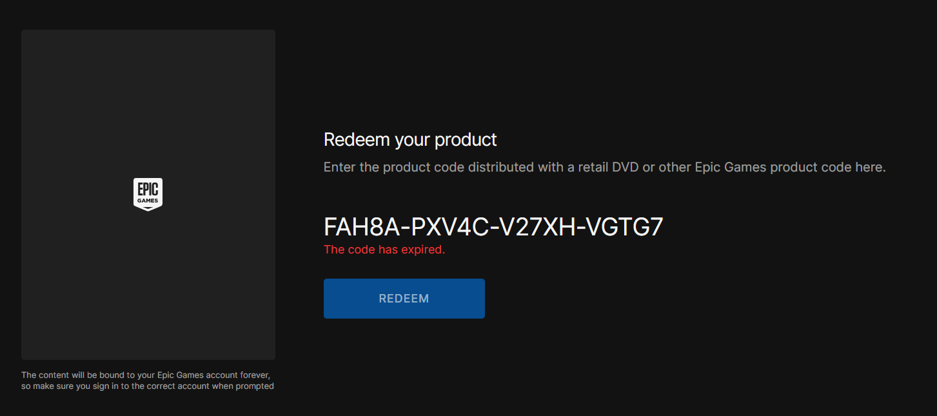The height and width of the screenshot is (416, 937).
Task: Focus the product code input field
Action: point(493,227)
